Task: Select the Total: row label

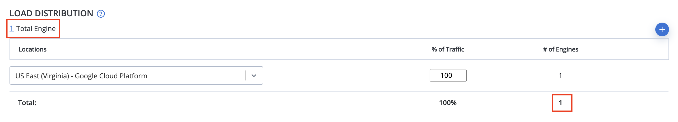Action: click(x=27, y=103)
